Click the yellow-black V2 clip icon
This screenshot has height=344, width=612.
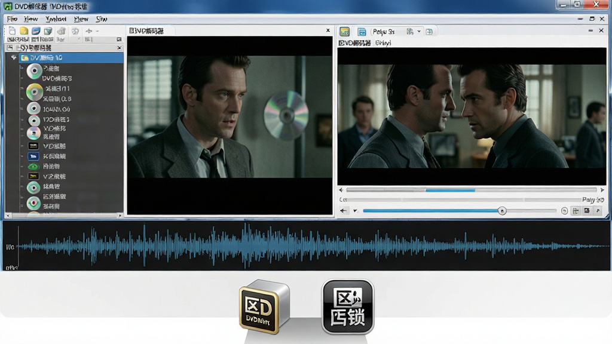point(33,176)
